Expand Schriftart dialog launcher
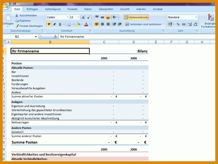The image size is (218, 164). [90, 31]
